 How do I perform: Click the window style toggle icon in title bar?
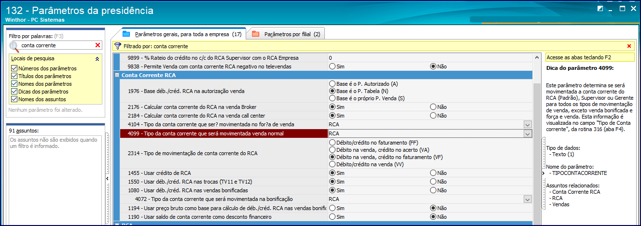tap(600, 9)
